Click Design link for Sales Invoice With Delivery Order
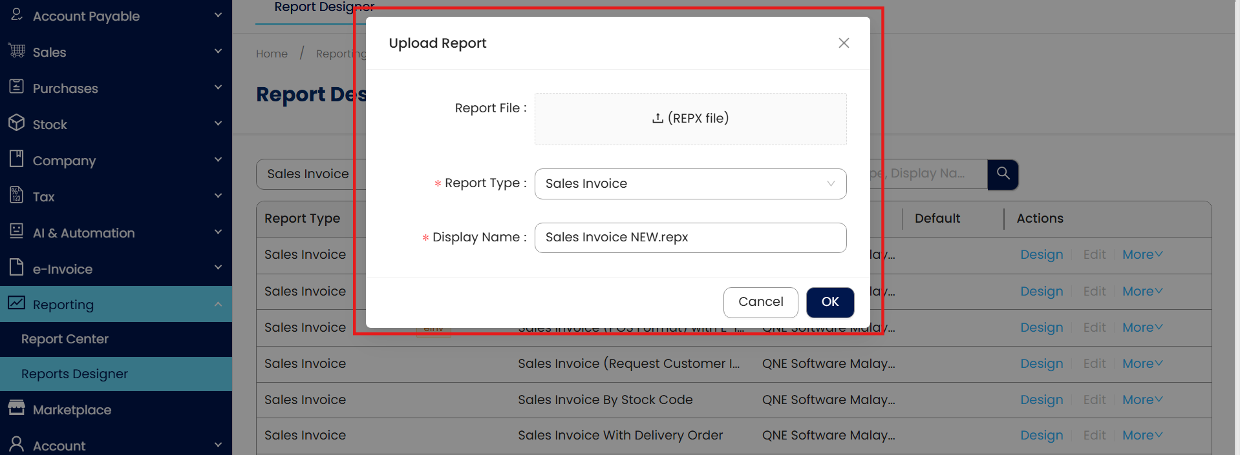Image resolution: width=1240 pixels, height=455 pixels. (x=1041, y=436)
